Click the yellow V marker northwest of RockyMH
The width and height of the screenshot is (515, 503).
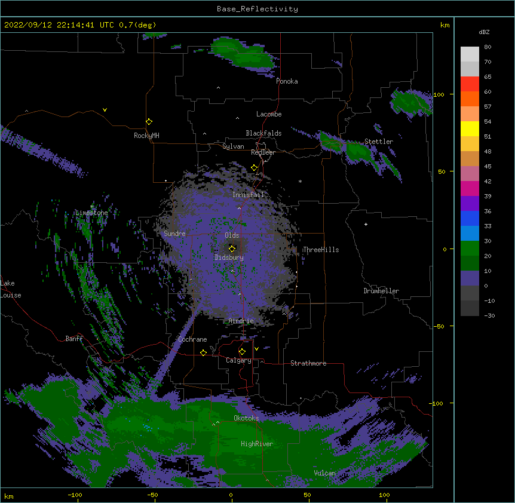[105, 110]
